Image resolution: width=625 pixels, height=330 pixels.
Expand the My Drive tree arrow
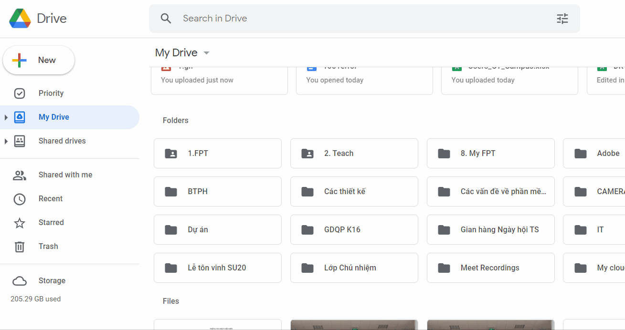[x=6, y=117]
